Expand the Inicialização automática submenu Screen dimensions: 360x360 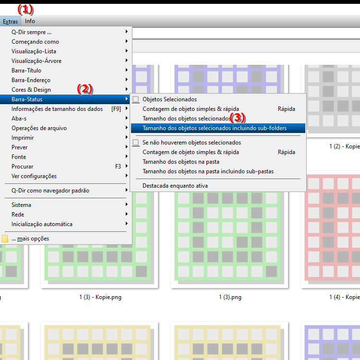(42, 224)
